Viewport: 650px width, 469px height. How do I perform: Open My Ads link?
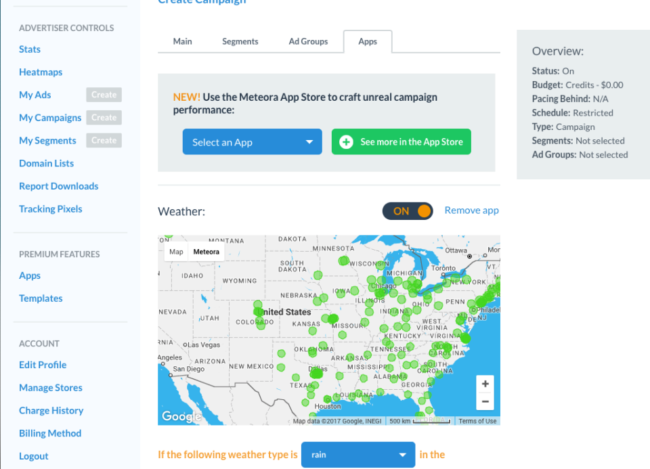pyautogui.click(x=35, y=95)
